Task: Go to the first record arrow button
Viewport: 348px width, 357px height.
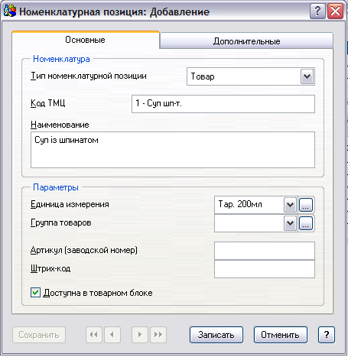Action: (94, 335)
